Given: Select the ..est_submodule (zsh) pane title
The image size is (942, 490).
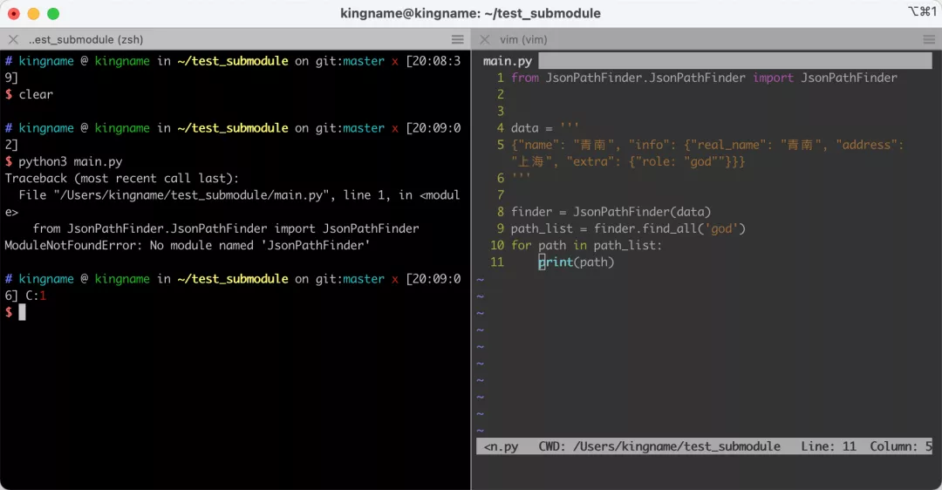Looking at the screenshot, I should click(x=85, y=39).
